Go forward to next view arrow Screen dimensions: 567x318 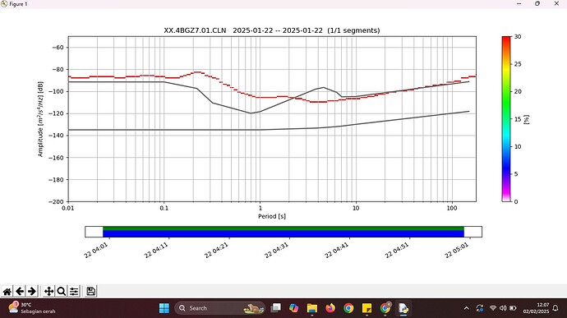click(32, 291)
